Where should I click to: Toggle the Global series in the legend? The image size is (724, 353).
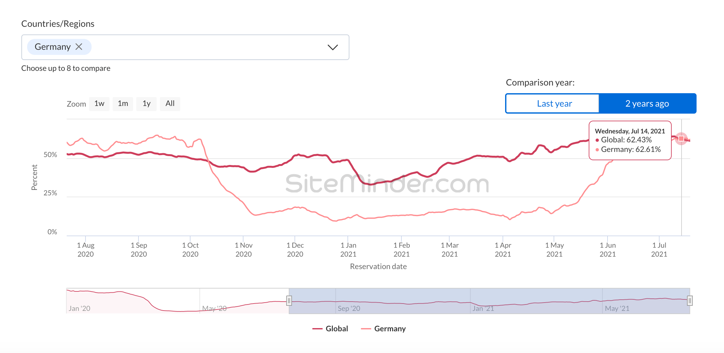pyautogui.click(x=330, y=329)
